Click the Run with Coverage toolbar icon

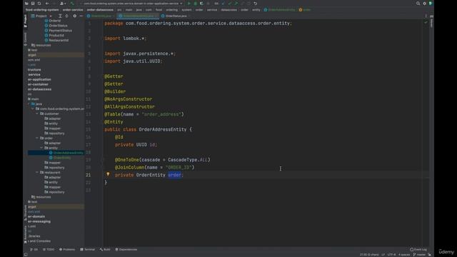point(201,4)
